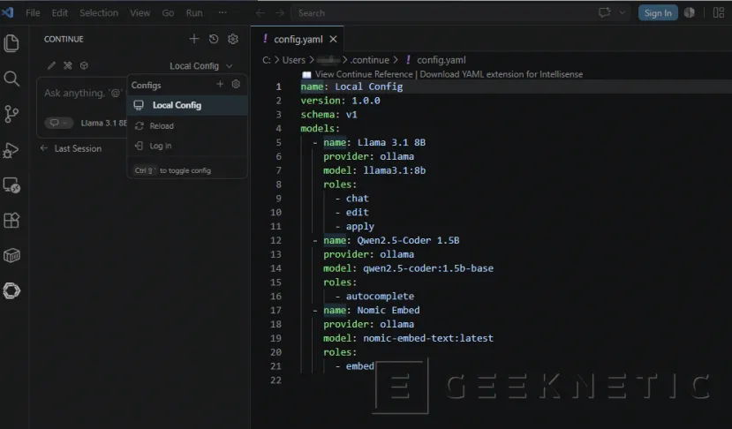Click line number 12 in the gutter
The height and width of the screenshot is (429, 732).
(x=275, y=240)
